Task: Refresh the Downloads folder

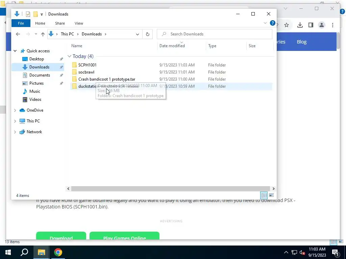Action: [148, 34]
